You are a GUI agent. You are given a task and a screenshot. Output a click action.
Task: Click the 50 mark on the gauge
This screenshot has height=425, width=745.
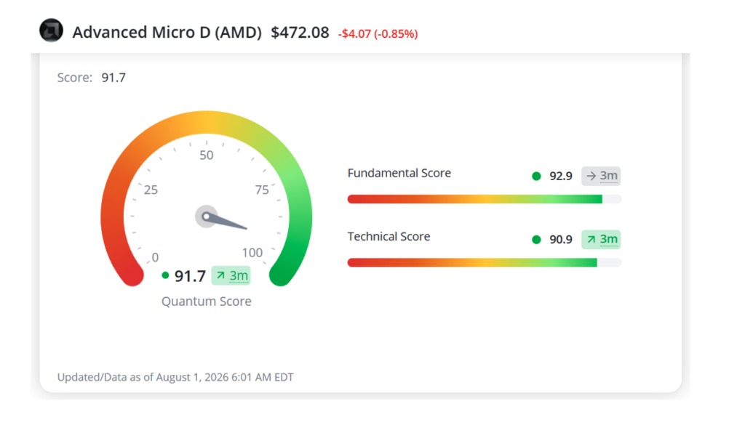pos(206,155)
